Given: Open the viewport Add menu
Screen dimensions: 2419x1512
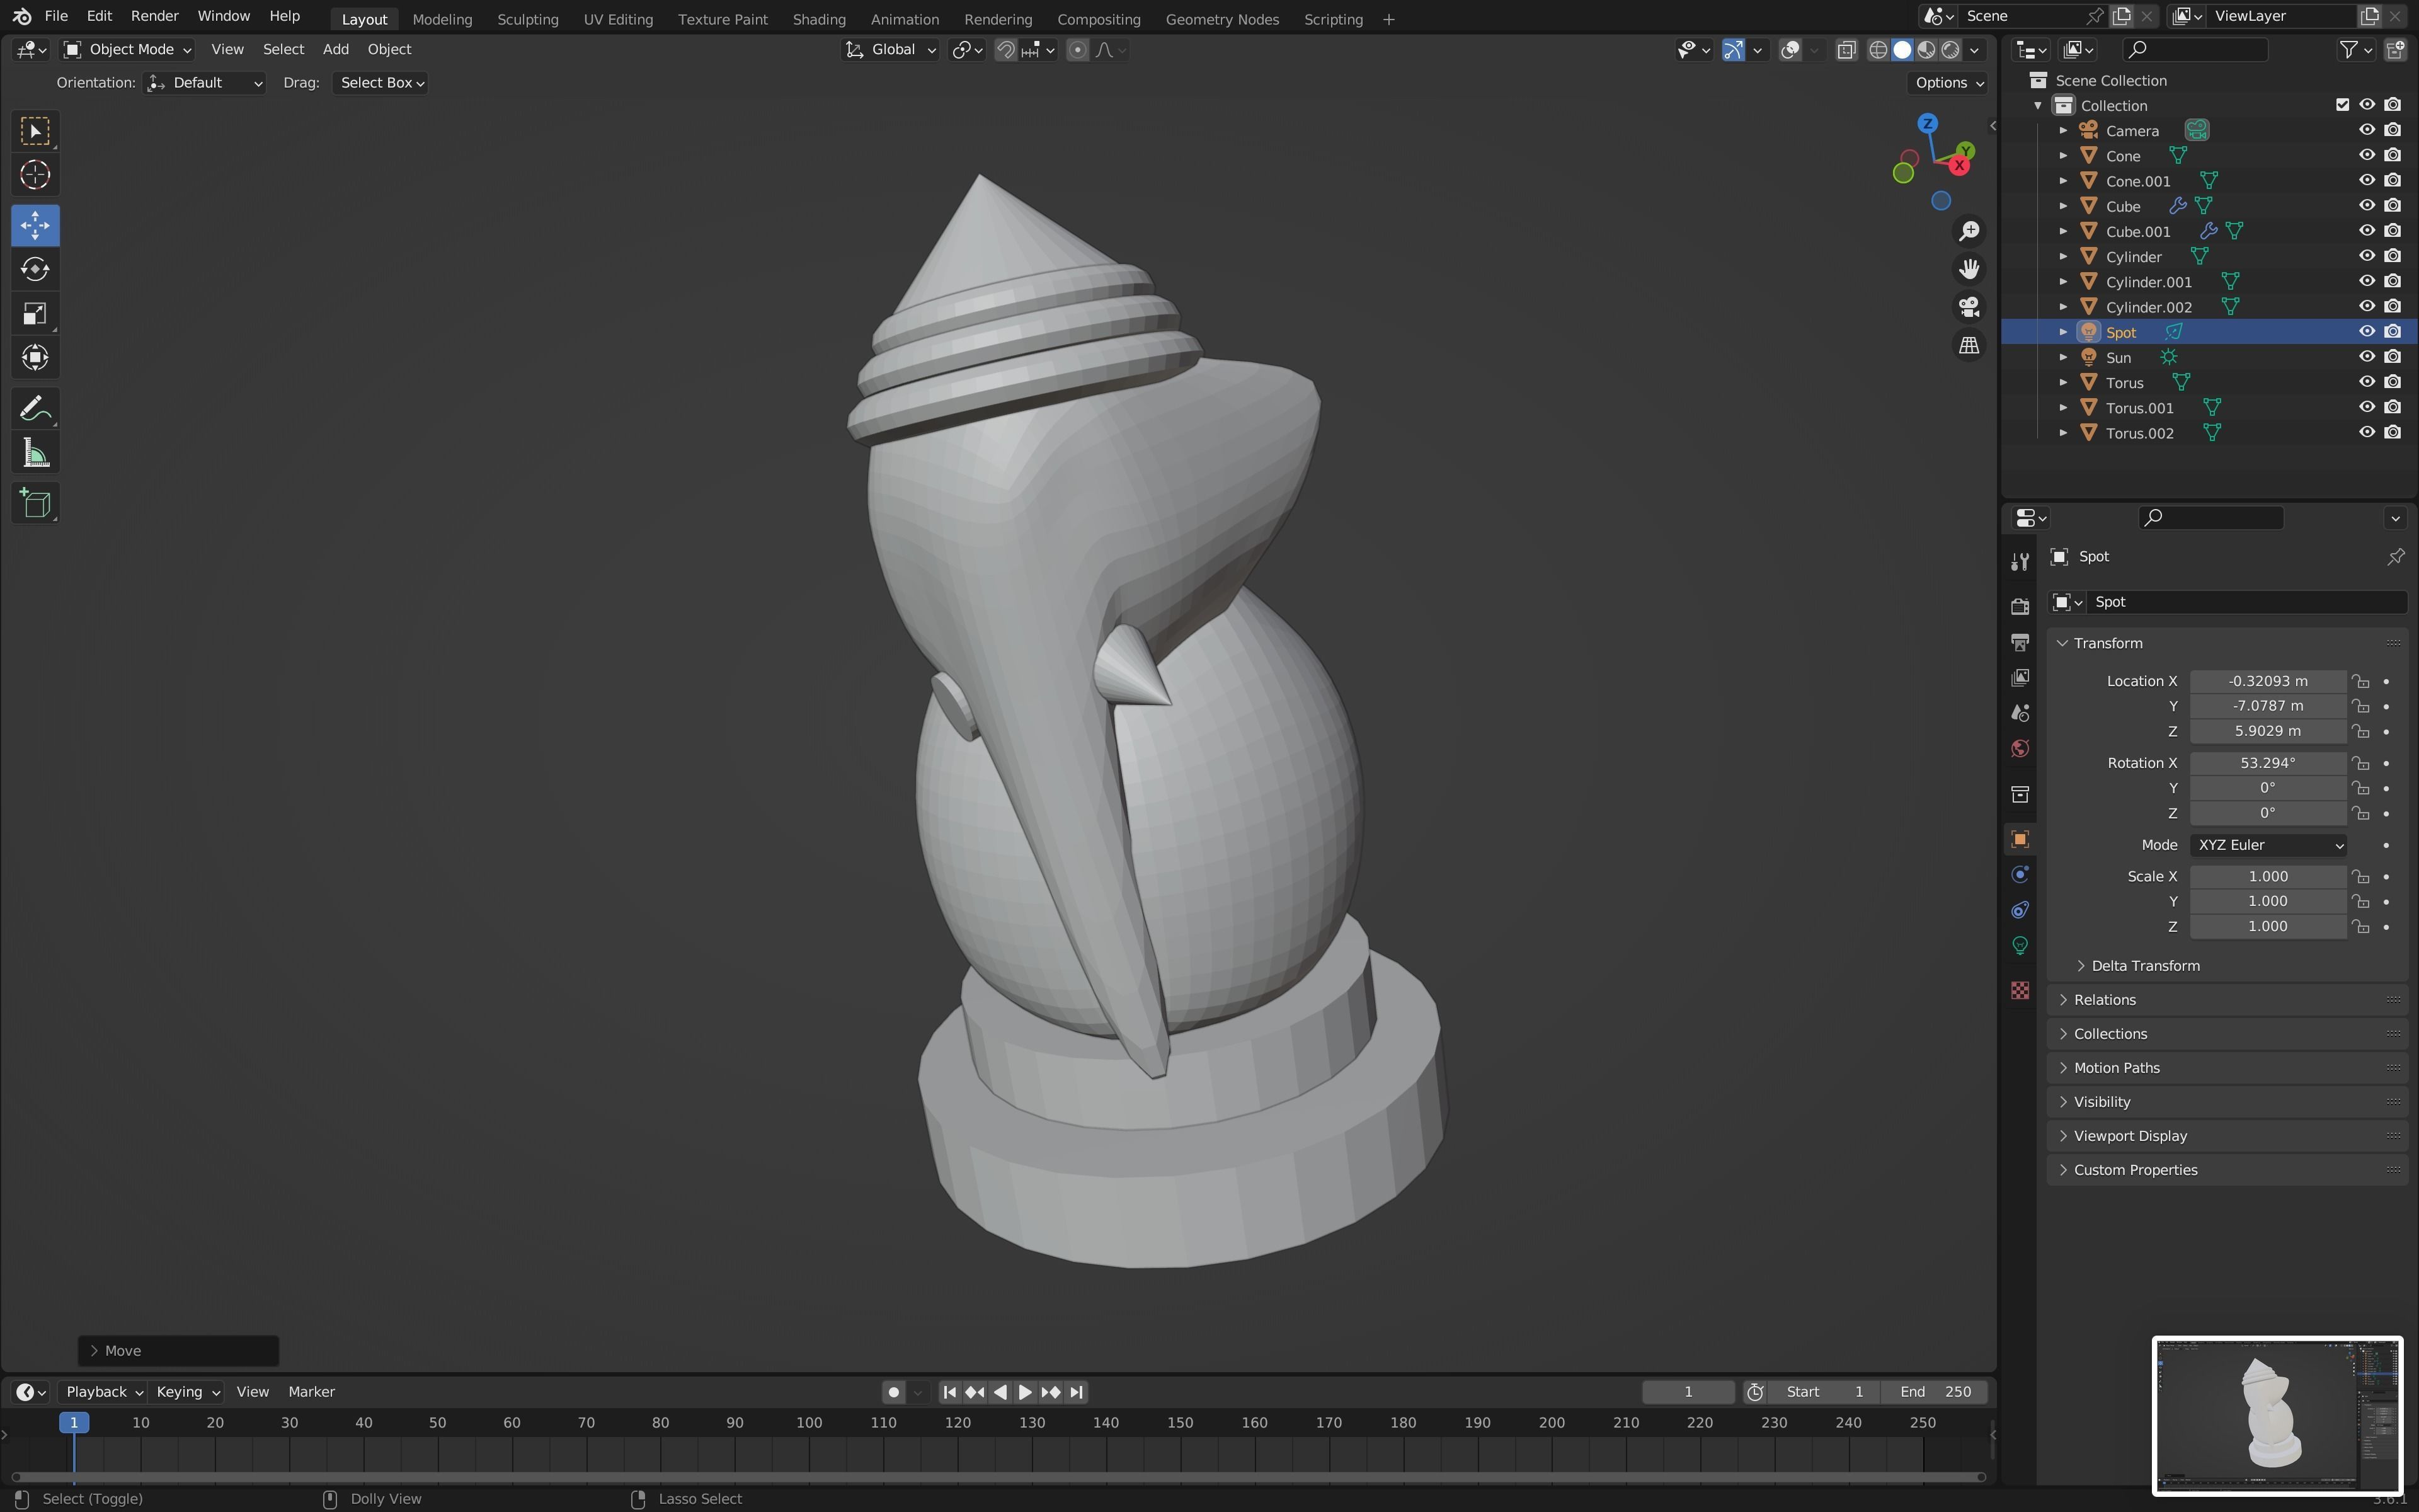Looking at the screenshot, I should tap(336, 49).
